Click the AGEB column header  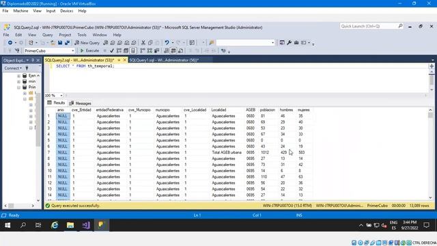click(251, 110)
